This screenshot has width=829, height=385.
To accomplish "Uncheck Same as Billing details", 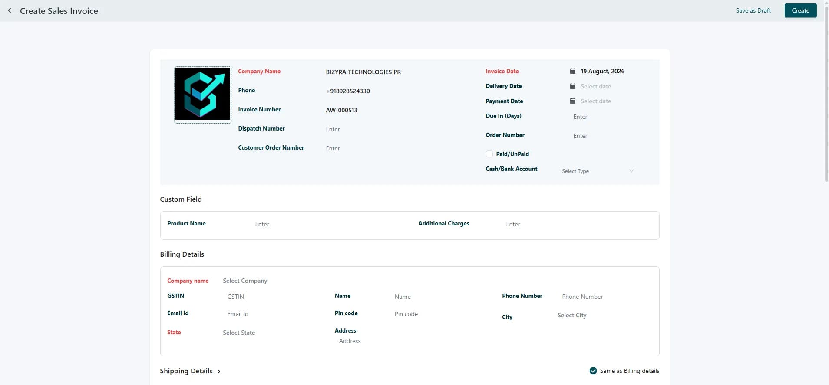I will point(593,371).
